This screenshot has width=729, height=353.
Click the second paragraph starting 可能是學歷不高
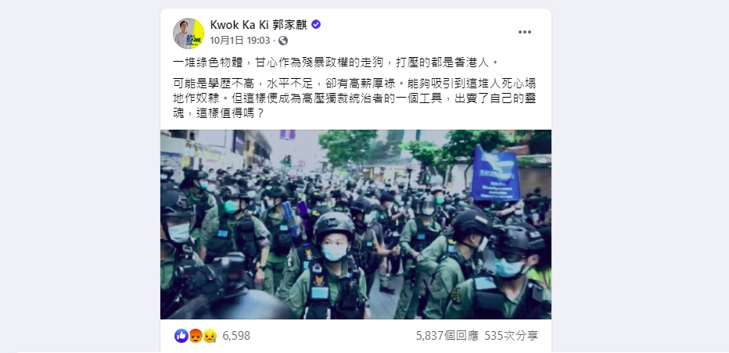pos(354,98)
